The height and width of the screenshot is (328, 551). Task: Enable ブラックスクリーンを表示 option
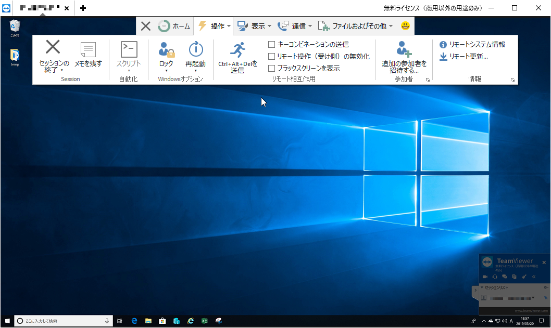point(271,68)
